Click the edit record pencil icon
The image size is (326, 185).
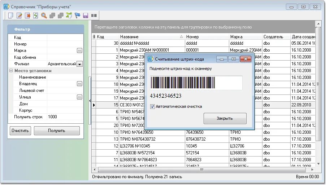(x=19, y=16)
